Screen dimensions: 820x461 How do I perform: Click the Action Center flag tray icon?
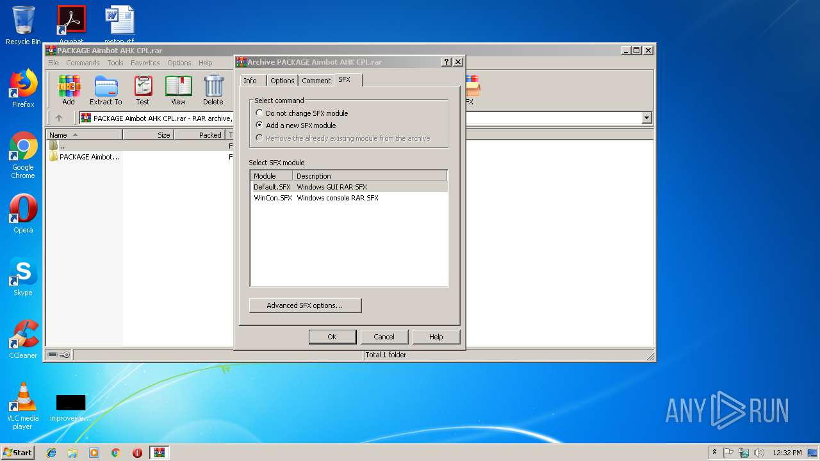pos(728,453)
